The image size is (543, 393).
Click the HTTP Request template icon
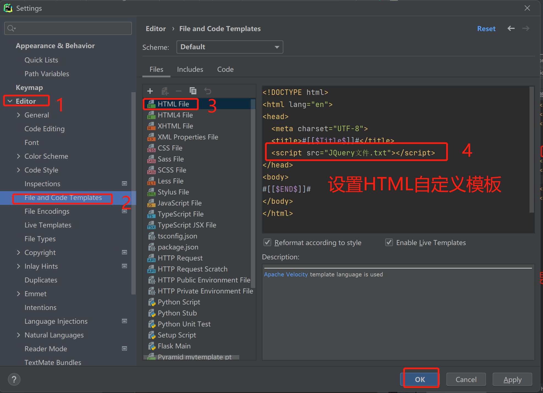151,258
